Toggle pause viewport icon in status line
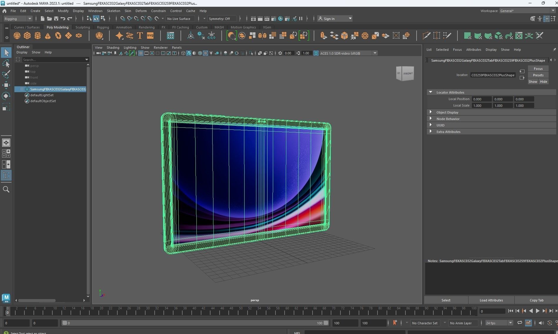The width and height of the screenshot is (558, 334). click(x=301, y=18)
